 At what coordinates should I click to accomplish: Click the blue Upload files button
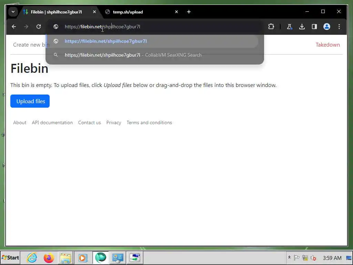click(x=30, y=101)
